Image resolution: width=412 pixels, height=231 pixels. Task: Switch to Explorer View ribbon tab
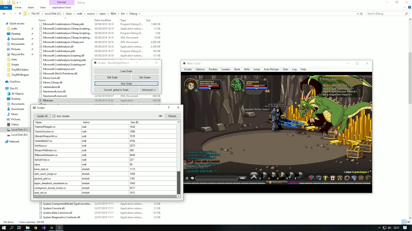tap(42, 7)
